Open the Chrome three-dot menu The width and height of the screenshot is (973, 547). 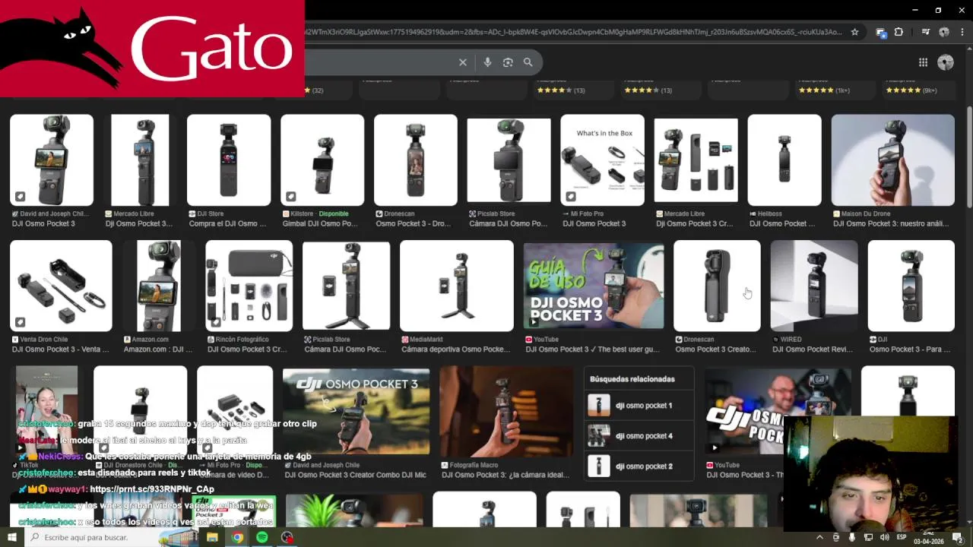pos(962,32)
